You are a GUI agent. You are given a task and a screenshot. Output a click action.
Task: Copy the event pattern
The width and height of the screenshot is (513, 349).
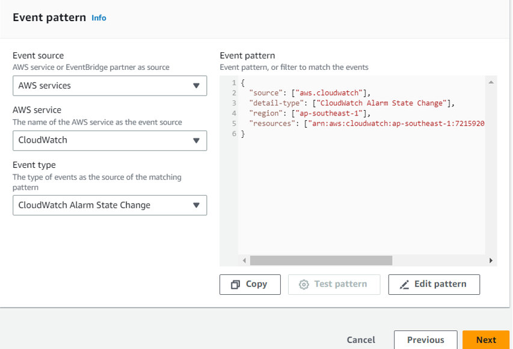[250, 285]
